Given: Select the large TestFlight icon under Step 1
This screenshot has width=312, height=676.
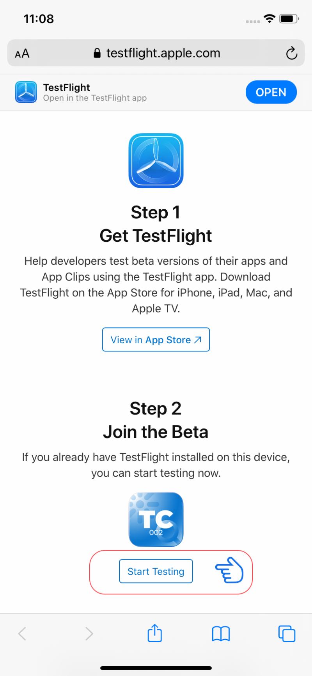Looking at the screenshot, I should point(156,161).
